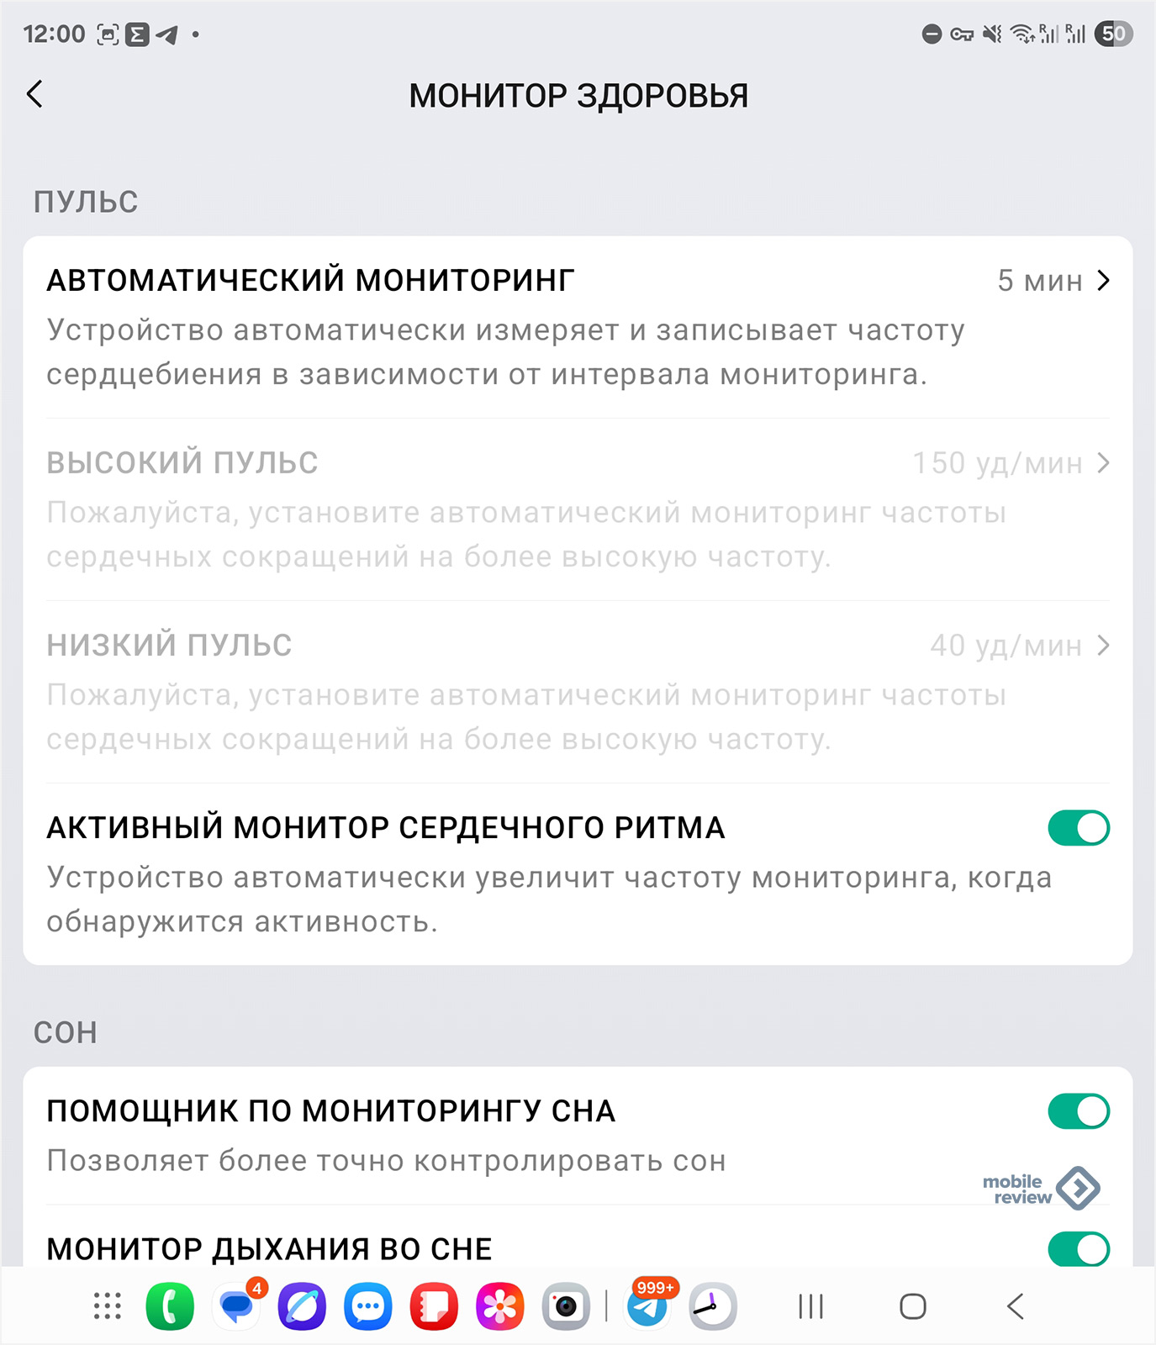The width and height of the screenshot is (1156, 1345).
Task: Tap the home navigation button
Action: 913,1306
